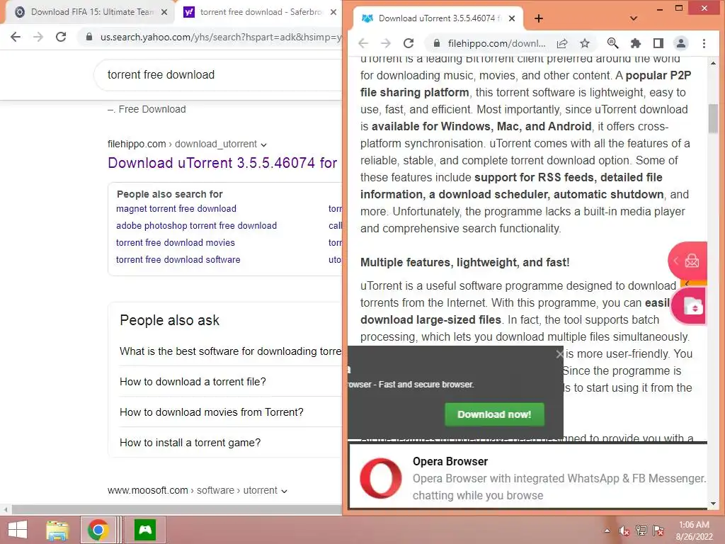Screen dimensions: 725x544
Task: Click the Yahoo horizontal scrollbar
Action: tap(176, 510)
